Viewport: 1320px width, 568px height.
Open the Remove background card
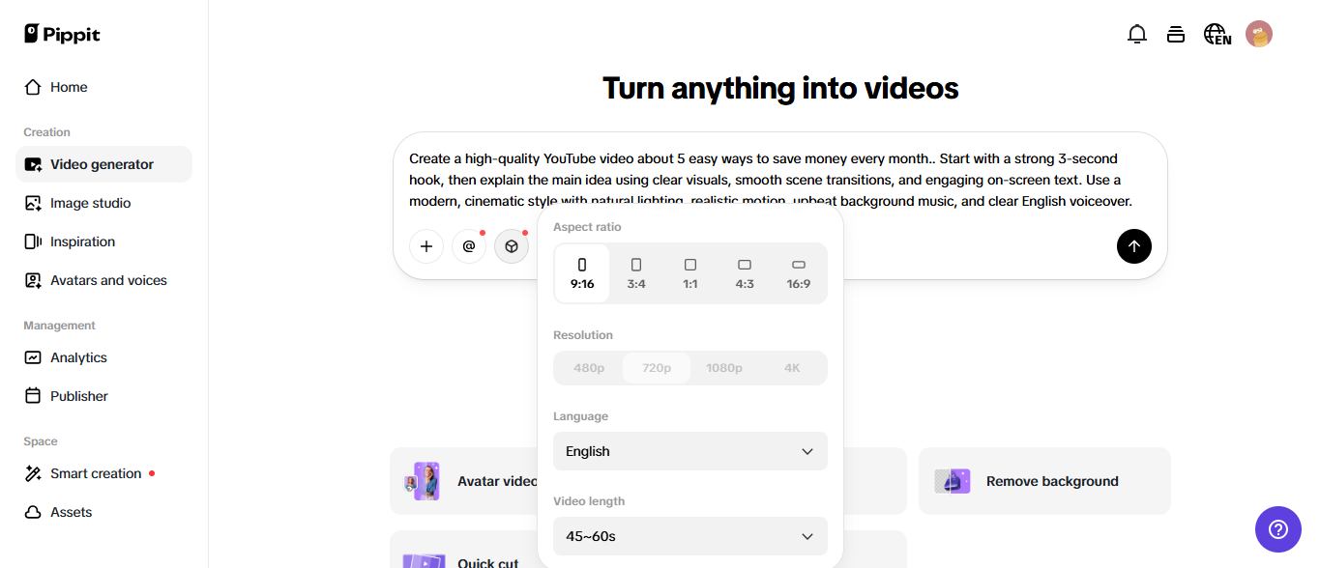tap(1044, 481)
